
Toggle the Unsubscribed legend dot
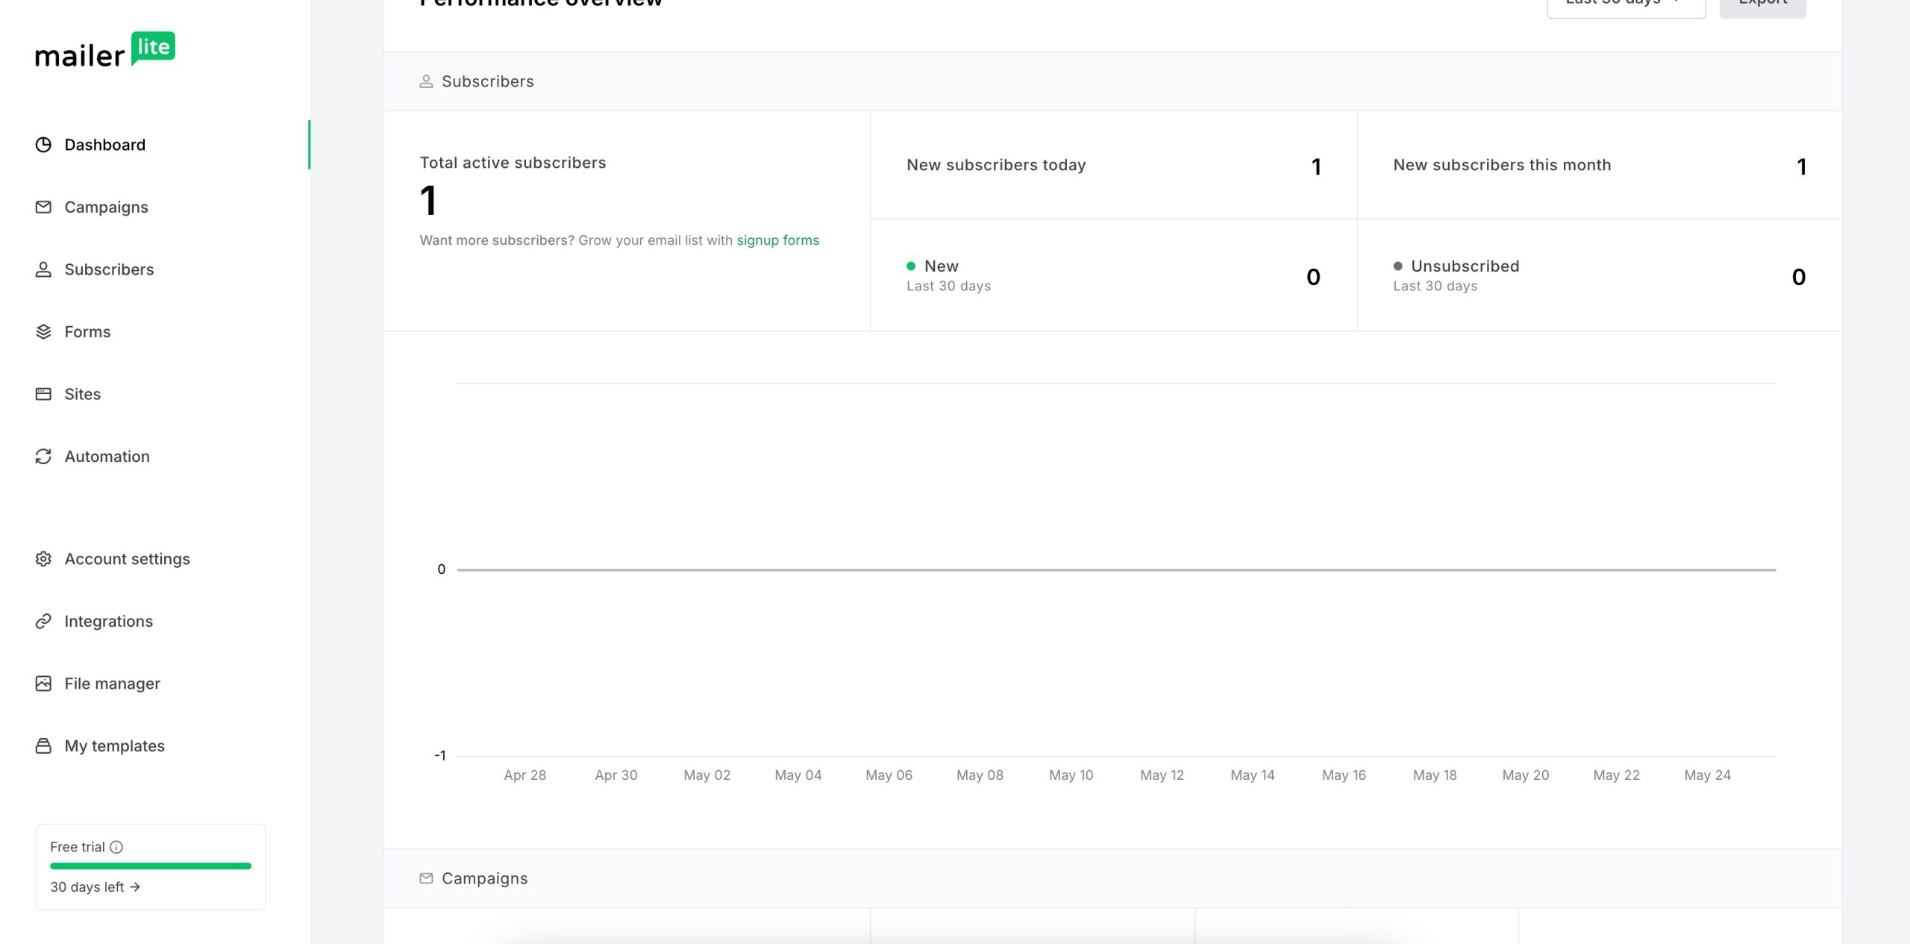pos(1397,266)
